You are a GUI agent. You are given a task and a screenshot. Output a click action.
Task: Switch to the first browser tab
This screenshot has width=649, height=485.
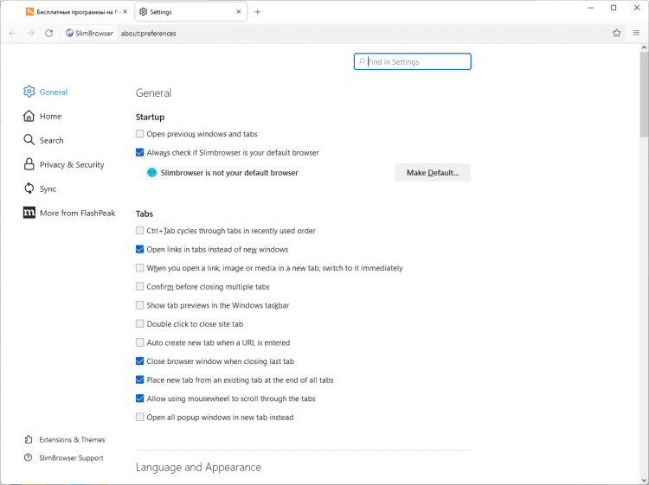[71, 12]
